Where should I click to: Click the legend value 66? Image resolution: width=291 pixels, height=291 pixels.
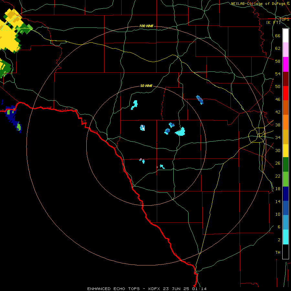click(278, 36)
